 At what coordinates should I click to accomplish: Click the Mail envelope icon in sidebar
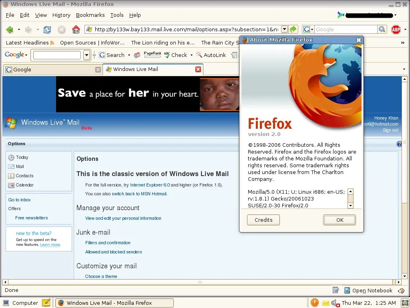(x=11, y=166)
